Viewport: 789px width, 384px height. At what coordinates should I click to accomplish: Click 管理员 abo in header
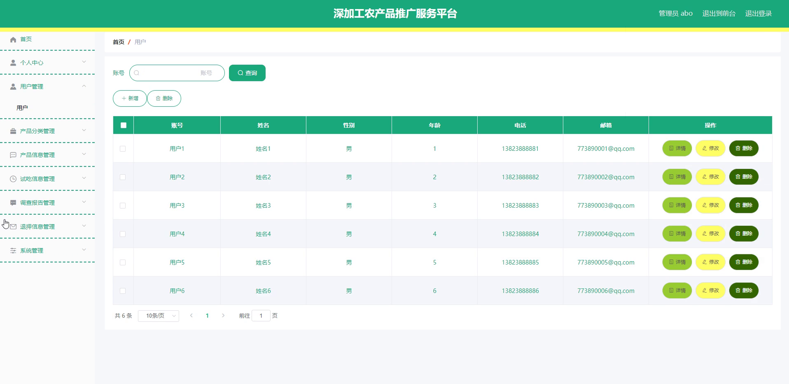point(676,14)
